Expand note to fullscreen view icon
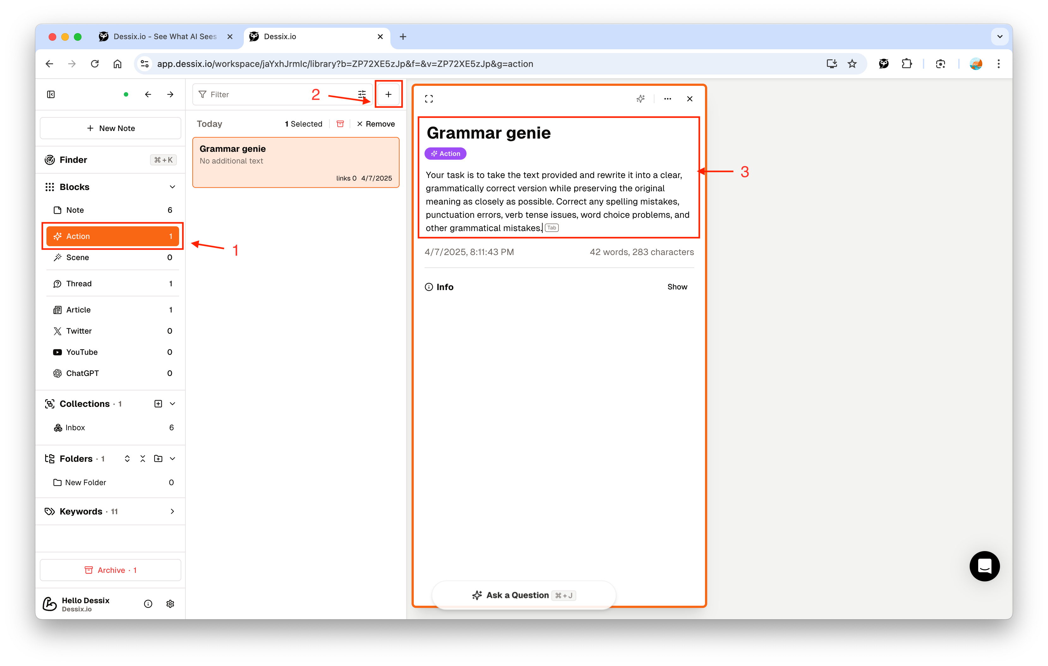1048x666 pixels. [429, 99]
